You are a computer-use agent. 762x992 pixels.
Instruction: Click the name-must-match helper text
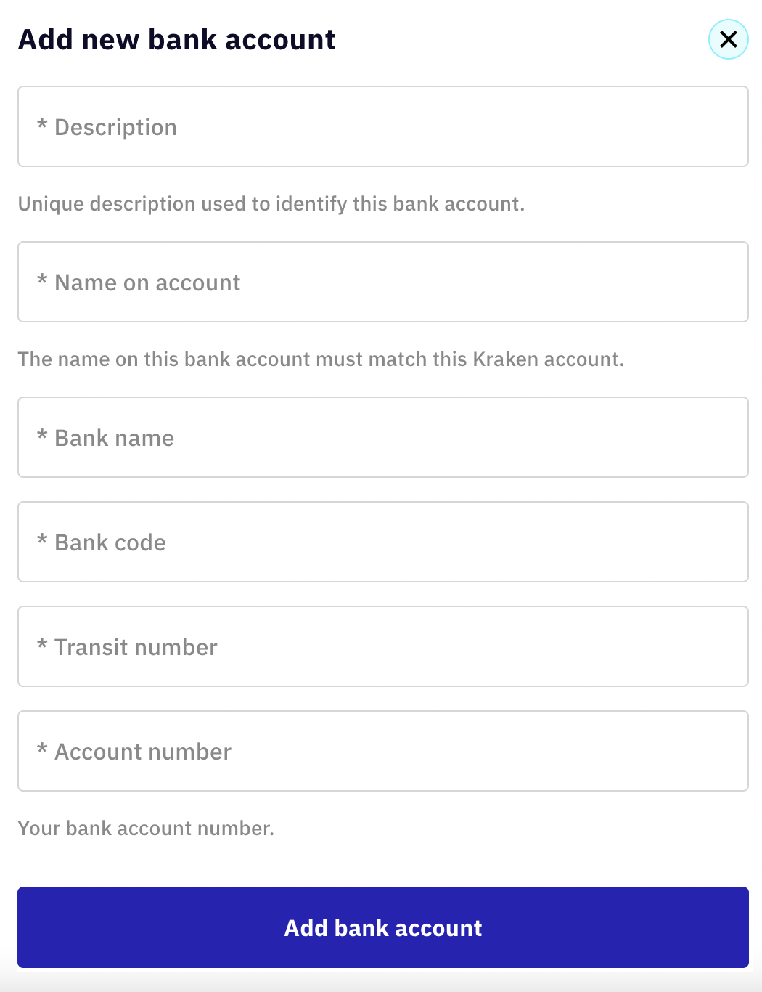click(321, 359)
